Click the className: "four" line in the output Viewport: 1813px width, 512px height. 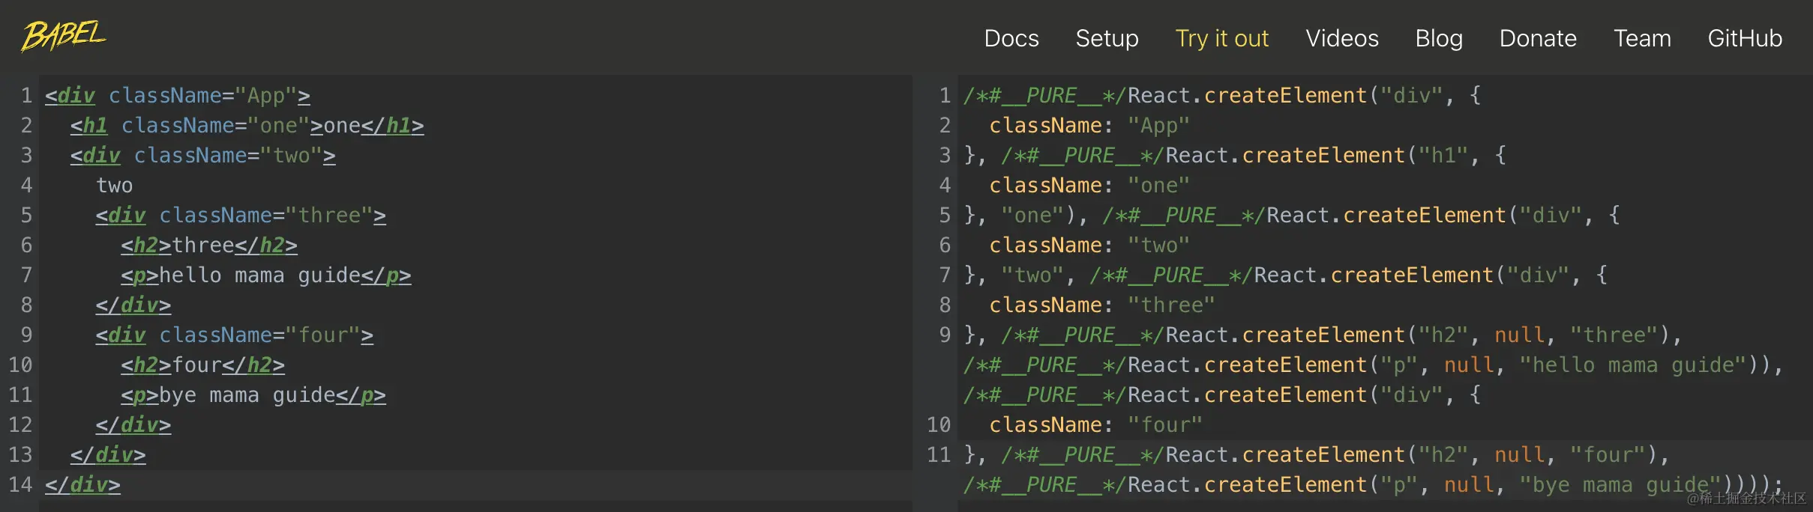click(x=1095, y=425)
